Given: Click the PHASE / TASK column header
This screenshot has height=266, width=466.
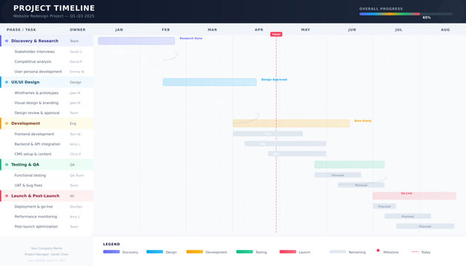Looking at the screenshot, I should (21, 30).
